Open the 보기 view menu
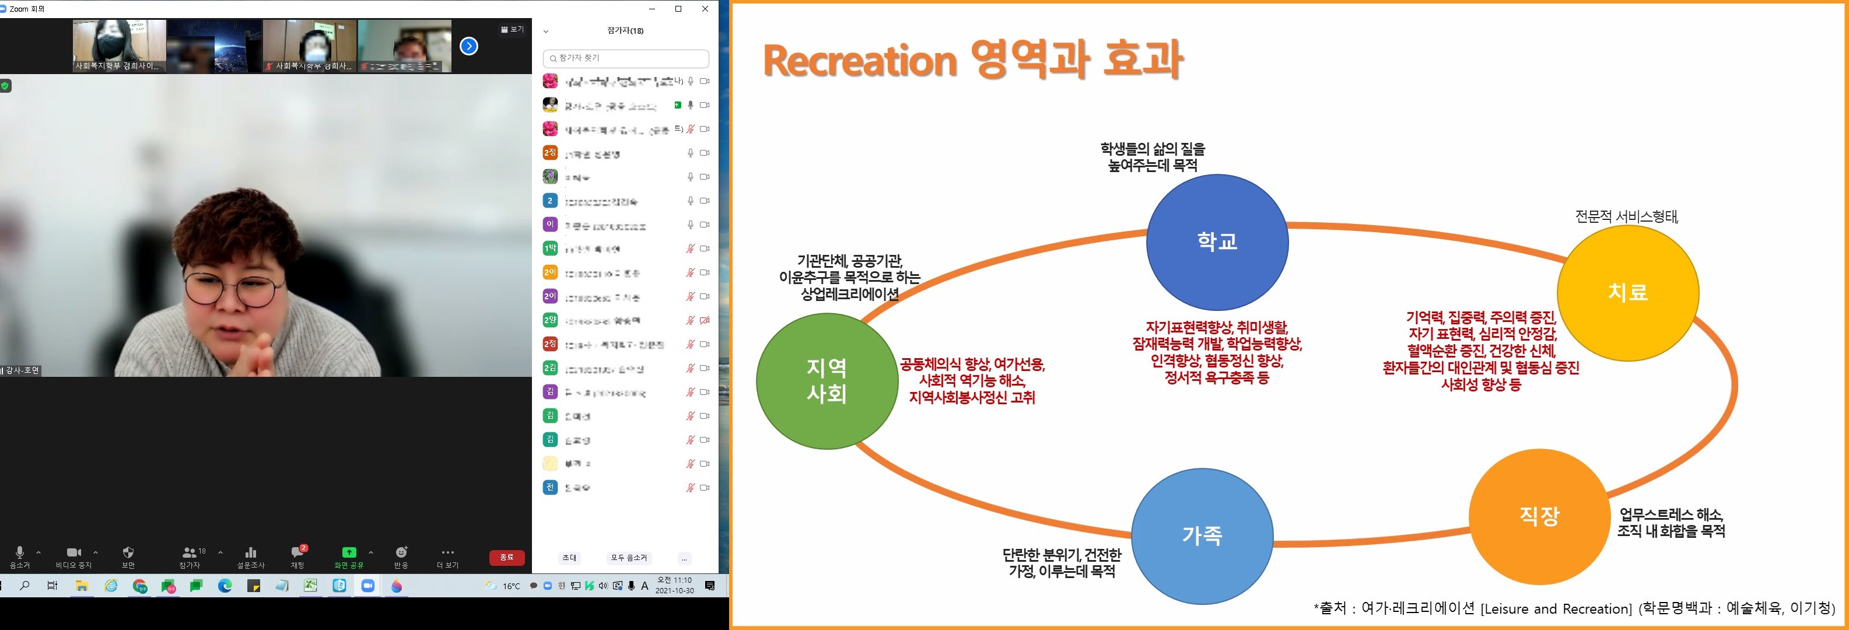This screenshot has width=1849, height=630. pyautogui.click(x=513, y=29)
